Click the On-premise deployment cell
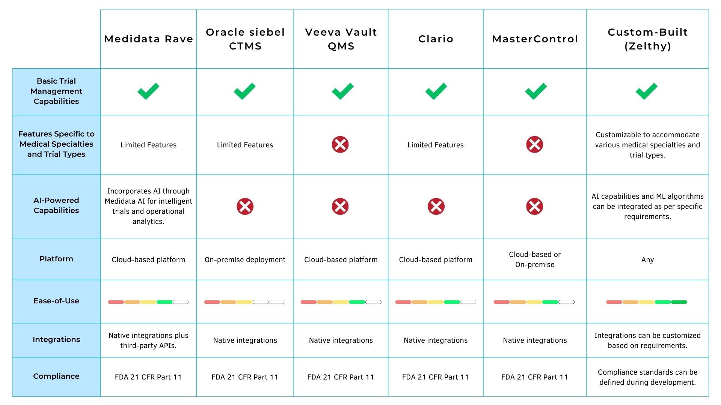Viewport: 721px width, 405px height. [245, 259]
